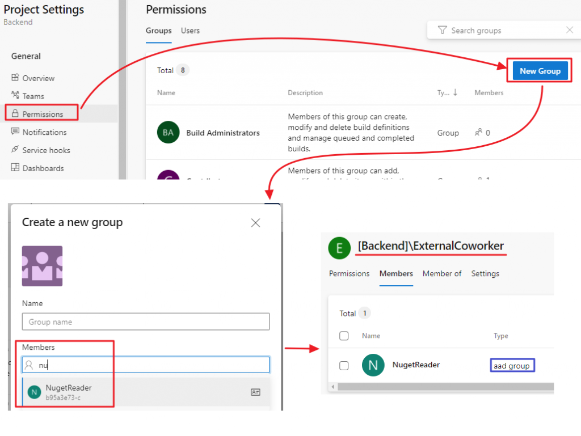Click the Service hooks plug icon
The height and width of the screenshot is (436, 581).
15,149
